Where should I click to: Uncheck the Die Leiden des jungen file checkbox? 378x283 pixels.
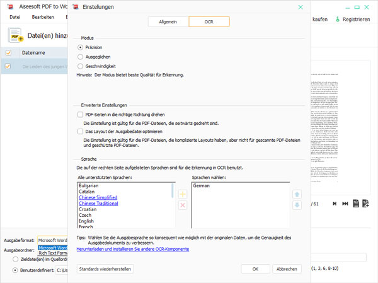click(x=8, y=66)
